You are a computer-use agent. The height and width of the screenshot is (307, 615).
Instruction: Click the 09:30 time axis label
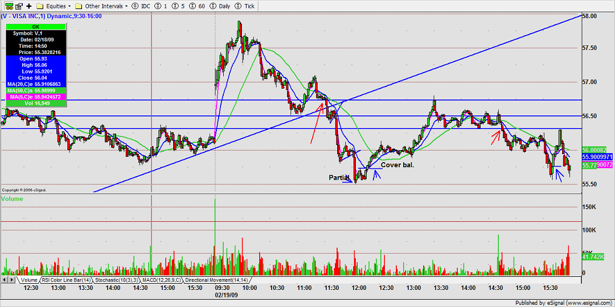point(222,288)
